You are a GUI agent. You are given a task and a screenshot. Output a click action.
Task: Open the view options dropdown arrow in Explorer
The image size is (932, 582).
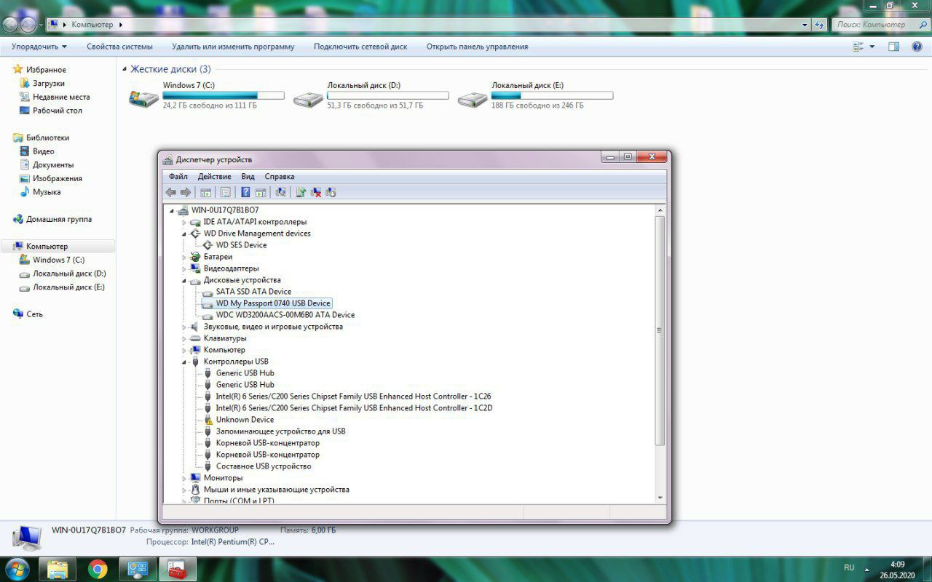[x=872, y=47]
